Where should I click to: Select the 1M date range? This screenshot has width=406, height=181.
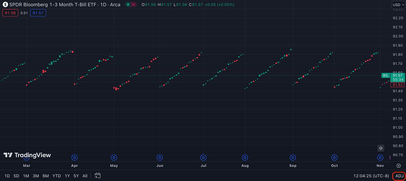point(26,176)
